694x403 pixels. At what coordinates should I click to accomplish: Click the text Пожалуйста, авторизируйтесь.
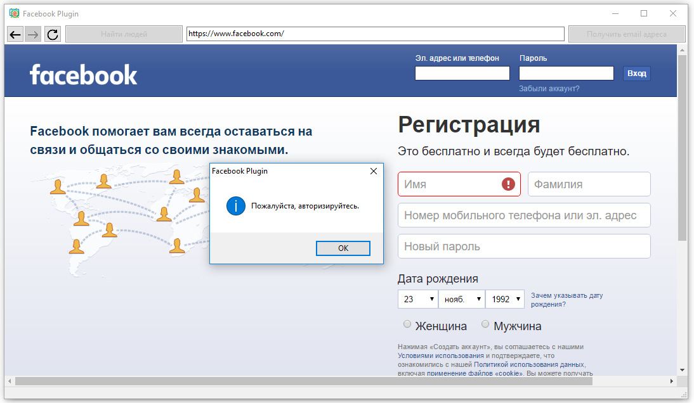click(x=305, y=206)
